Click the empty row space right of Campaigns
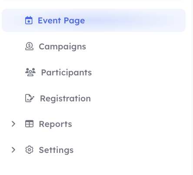The height and width of the screenshot is (175, 193). (136, 46)
